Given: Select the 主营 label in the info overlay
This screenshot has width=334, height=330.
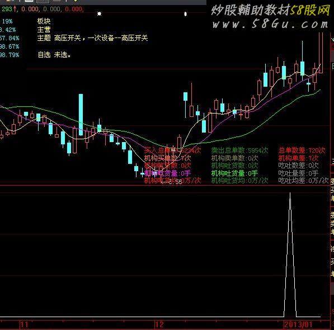Looking at the screenshot, I should pos(44,30).
